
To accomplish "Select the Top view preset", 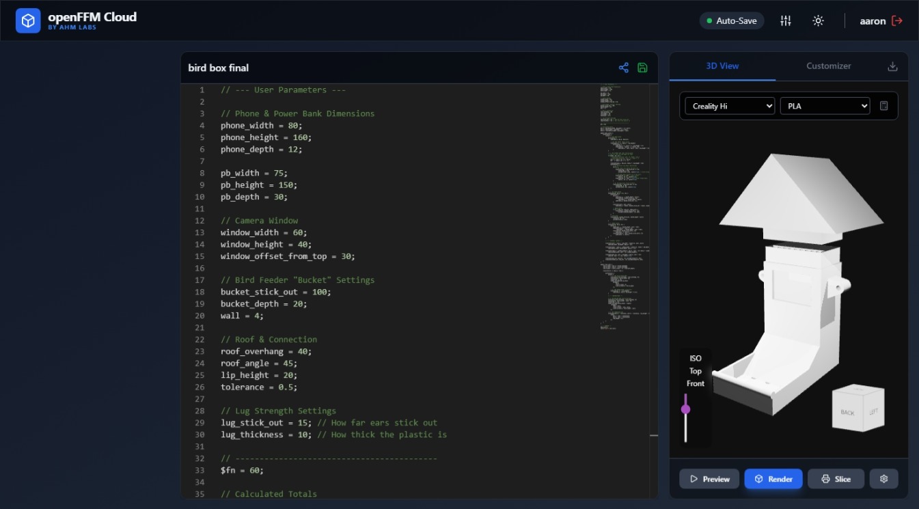I will 696,371.
